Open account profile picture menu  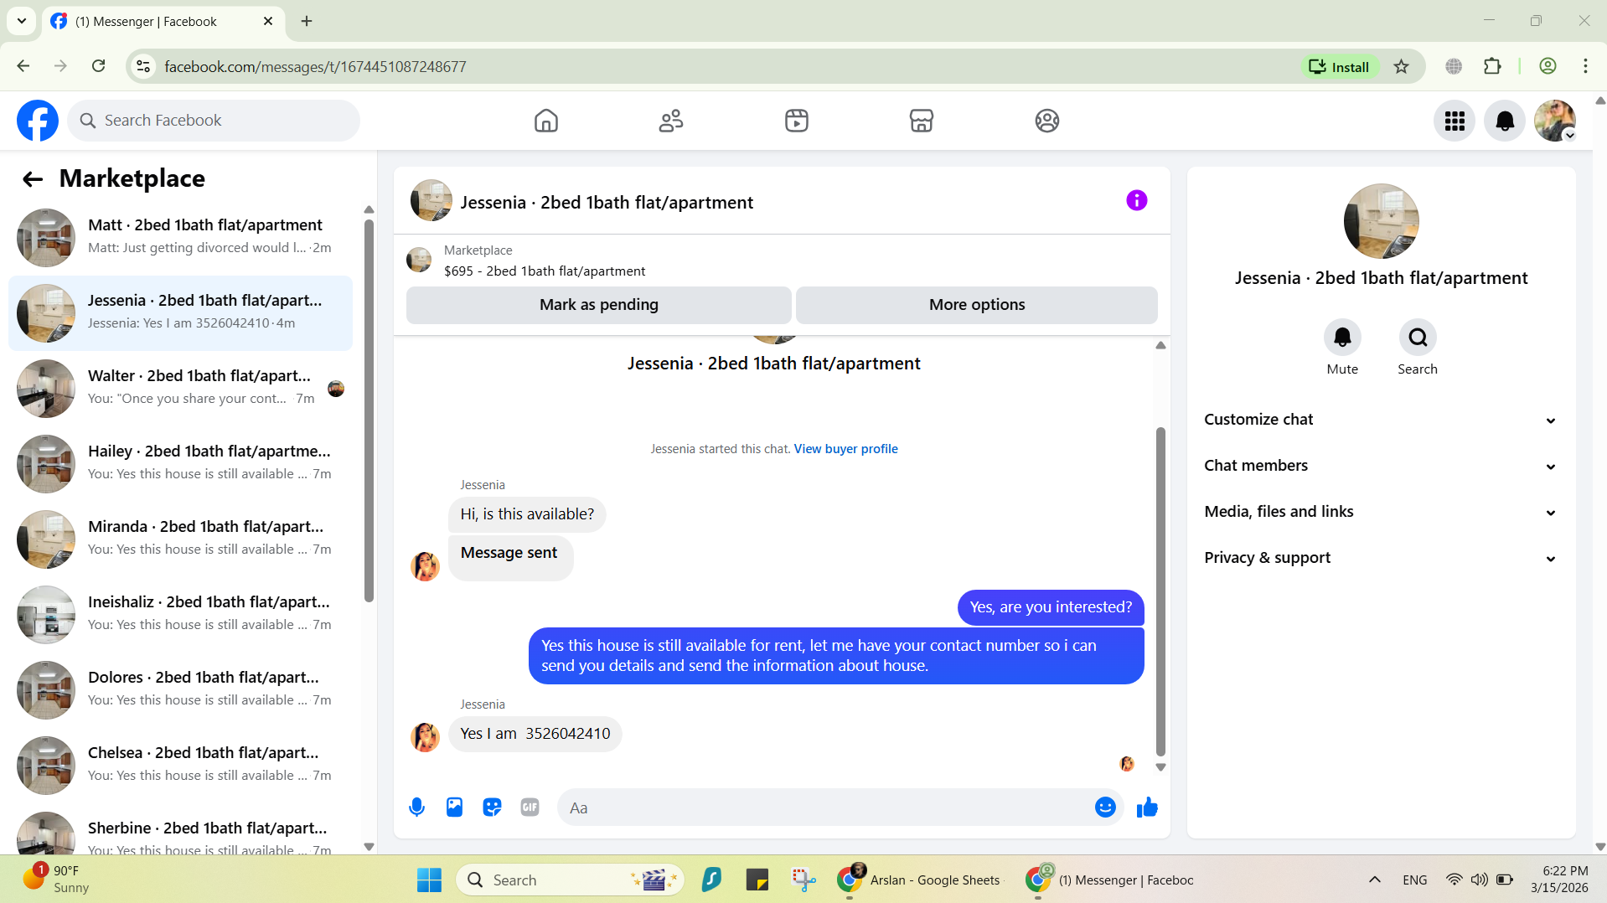click(x=1555, y=121)
